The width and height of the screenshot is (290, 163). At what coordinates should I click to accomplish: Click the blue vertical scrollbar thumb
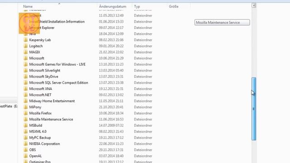(254, 109)
